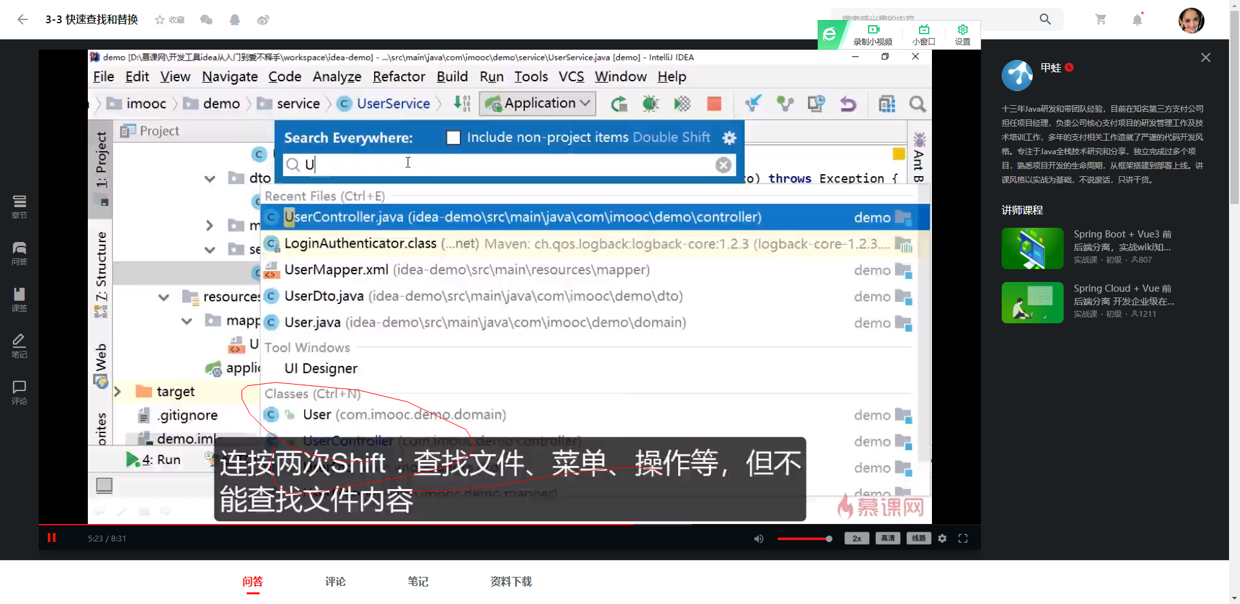Open the shopping cart
Screen dimensions: 1240x604
pos(1101,19)
